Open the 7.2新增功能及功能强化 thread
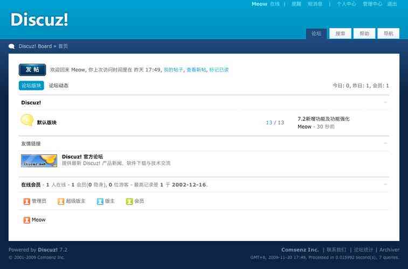 pos(323,119)
